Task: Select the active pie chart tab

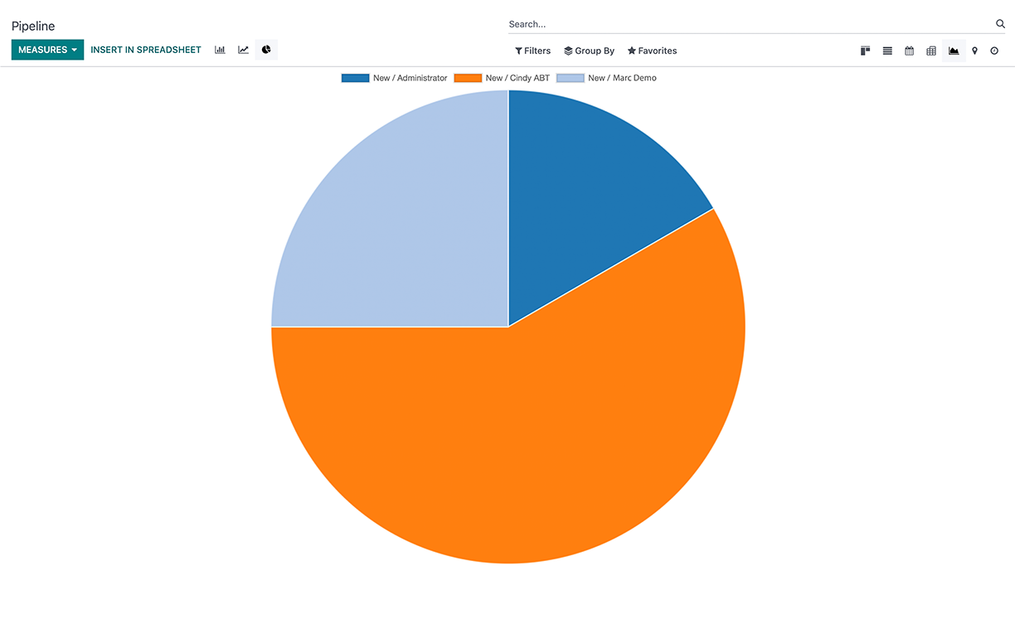Action: pyautogui.click(x=265, y=50)
